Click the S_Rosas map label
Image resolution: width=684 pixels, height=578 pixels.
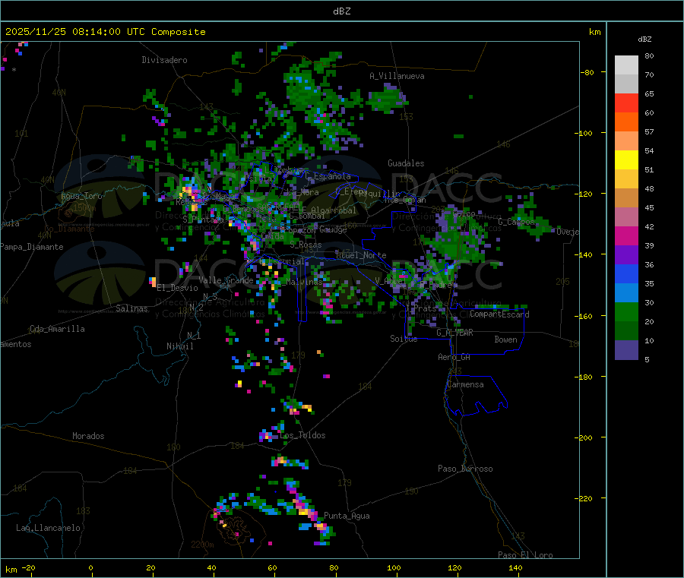(x=306, y=245)
